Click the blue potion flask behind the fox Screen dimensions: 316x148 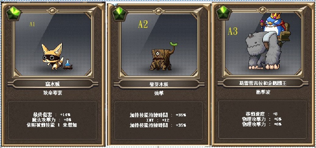[x=68, y=64]
